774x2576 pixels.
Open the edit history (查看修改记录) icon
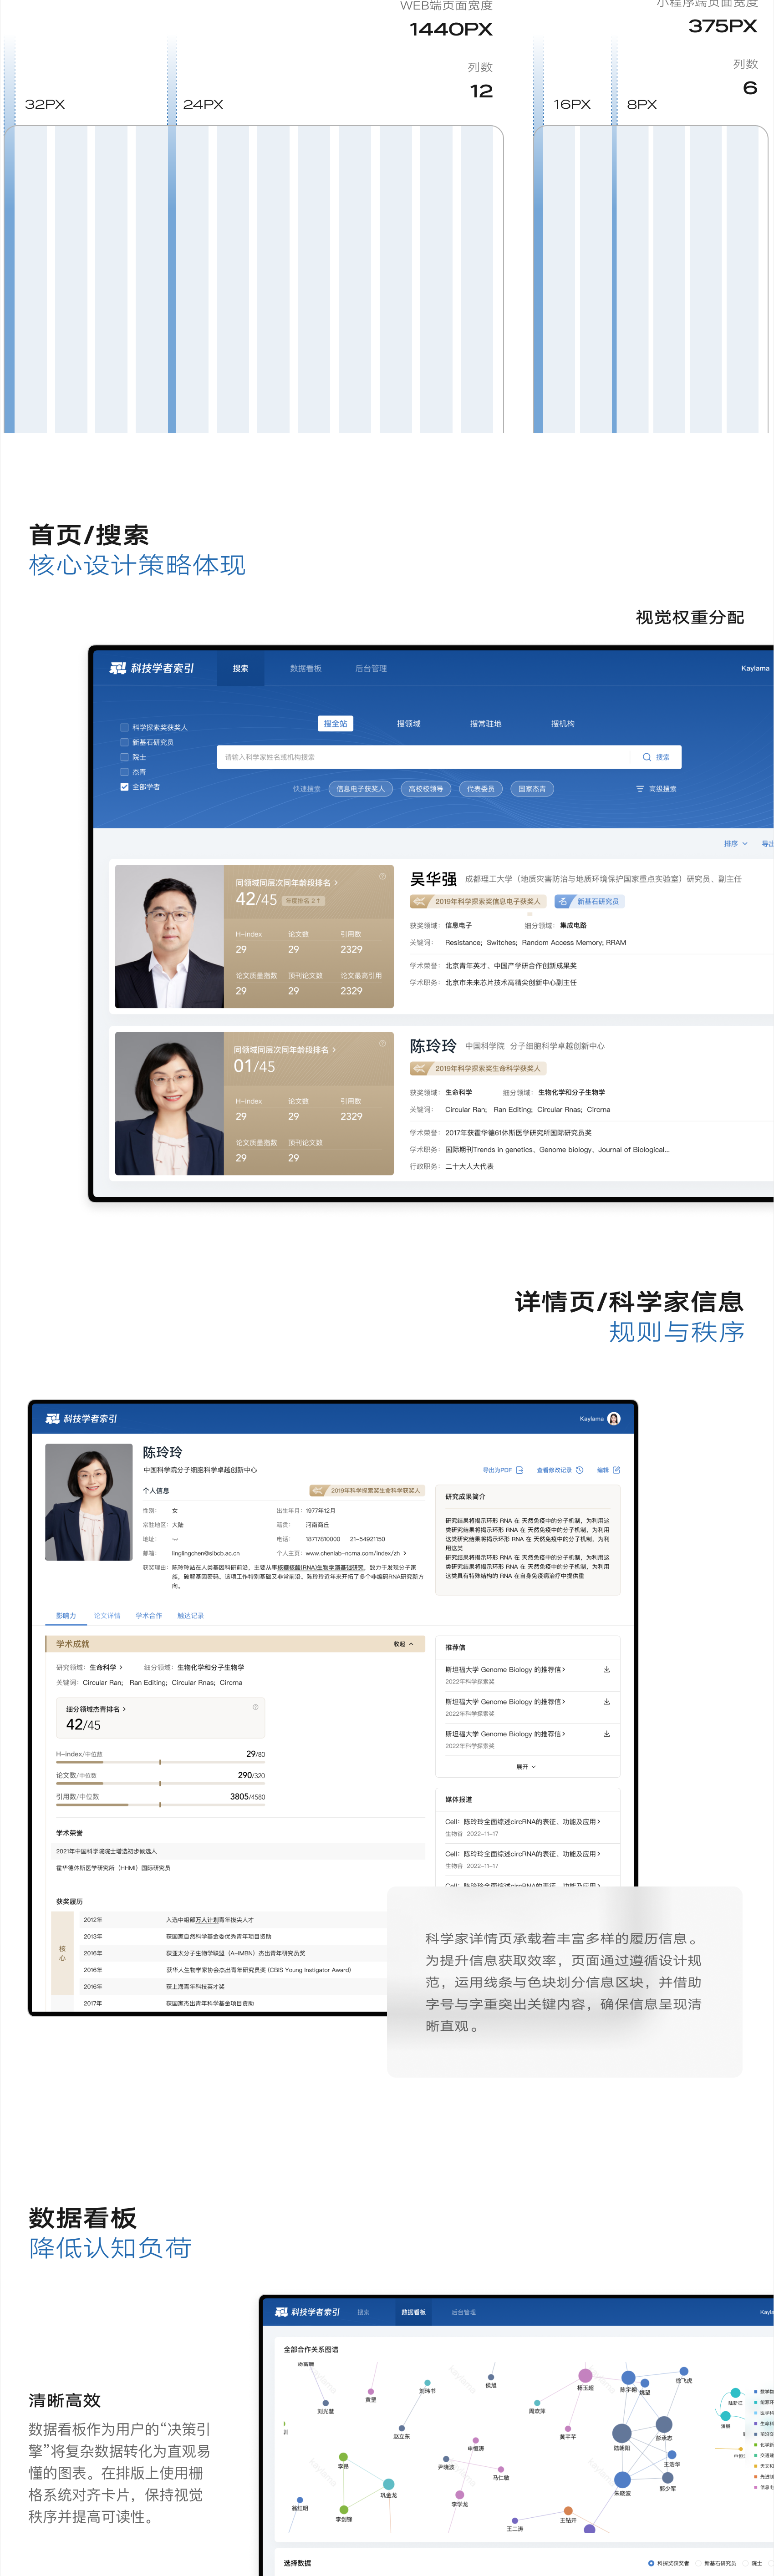579,1470
